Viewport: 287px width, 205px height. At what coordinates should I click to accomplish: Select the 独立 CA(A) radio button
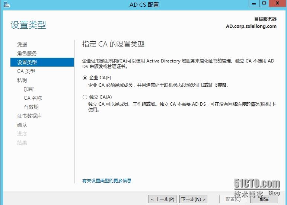pyautogui.click(x=85, y=97)
